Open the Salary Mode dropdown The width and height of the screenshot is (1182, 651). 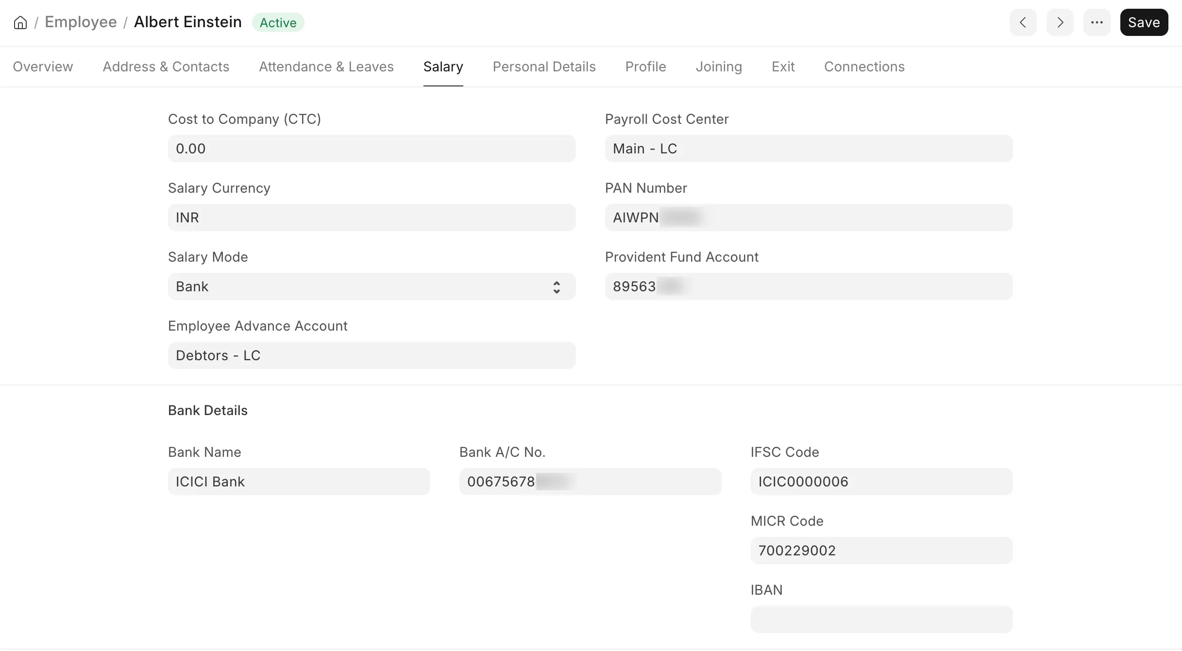pyautogui.click(x=371, y=286)
